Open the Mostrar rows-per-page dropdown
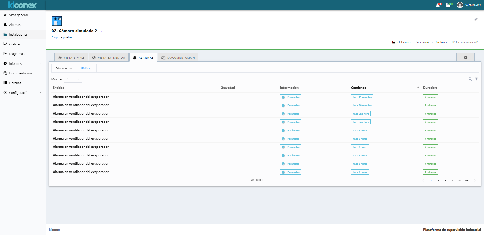The height and width of the screenshot is (235, 484). coord(73,79)
